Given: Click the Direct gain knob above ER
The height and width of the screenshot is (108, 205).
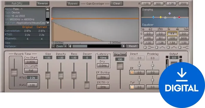Looking at the screenshot, I should click(x=139, y=65).
